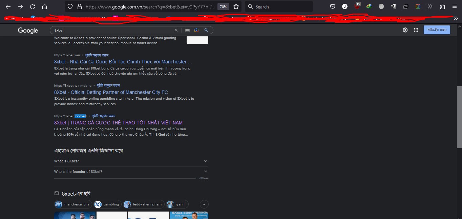Click the blue sign-in button
This screenshot has width=462, height=219.
click(437, 30)
